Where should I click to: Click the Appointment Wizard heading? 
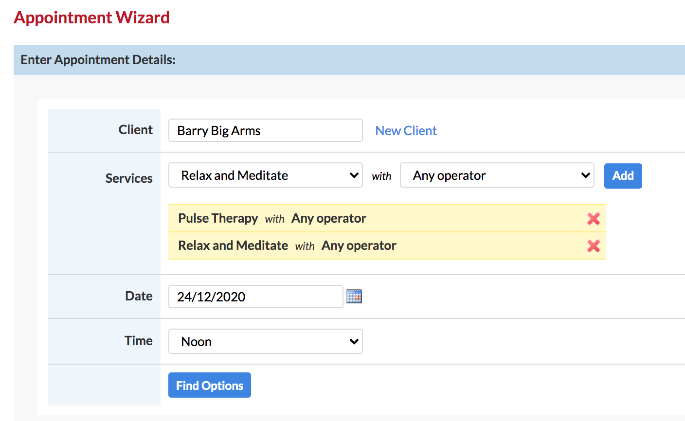[92, 18]
